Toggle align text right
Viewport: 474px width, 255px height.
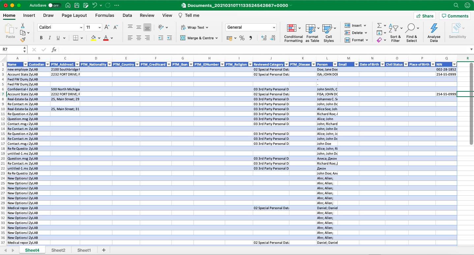click(147, 38)
